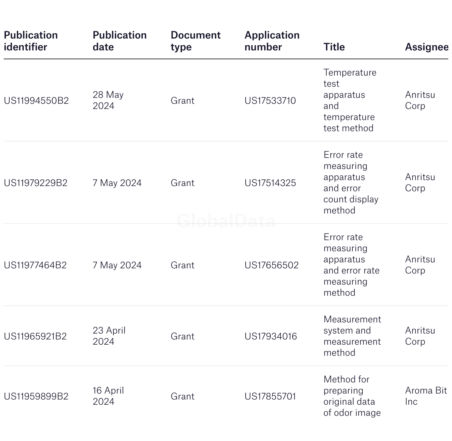The height and width of the screenshot is (441, 452).
Task: Click the 28 May 2024 date cell
Action: [x=108, y=100]
